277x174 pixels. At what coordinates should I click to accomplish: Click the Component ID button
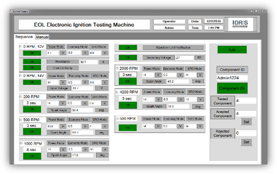tap(232, 70)
